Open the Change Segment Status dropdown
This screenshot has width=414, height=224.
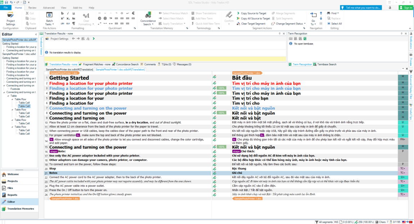point(288,23)
